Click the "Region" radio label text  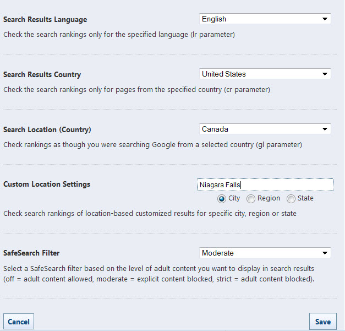click(x=269, y=198)
